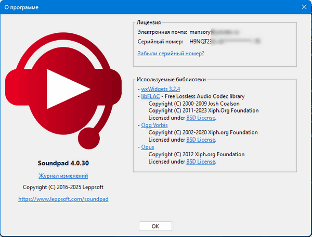
Task: Click the Забыли серийный номер? link
Action: point(171,53)
